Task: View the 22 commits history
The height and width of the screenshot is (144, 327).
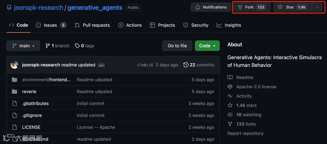Action: pos(199,65)
